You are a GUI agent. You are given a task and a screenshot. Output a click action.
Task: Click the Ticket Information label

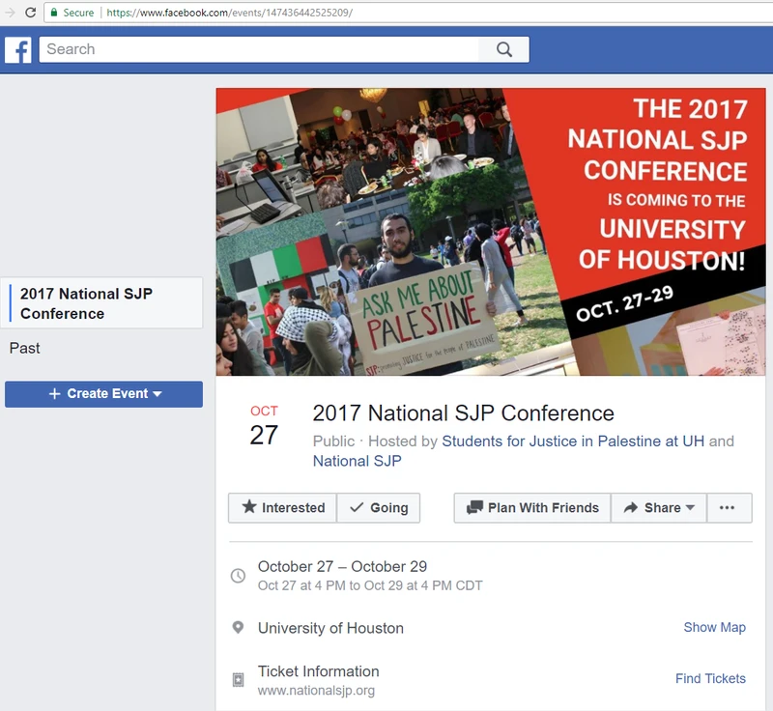319,671
